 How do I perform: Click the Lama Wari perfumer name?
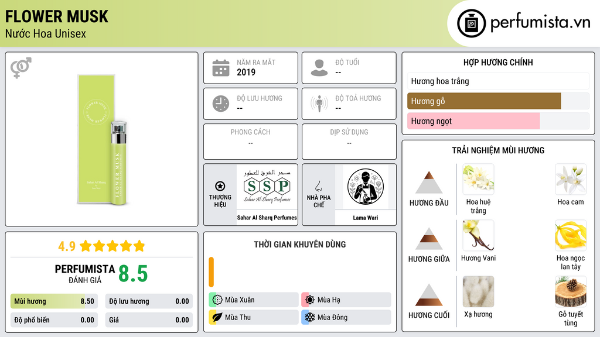pyautogui.click(x=366, y=218)
